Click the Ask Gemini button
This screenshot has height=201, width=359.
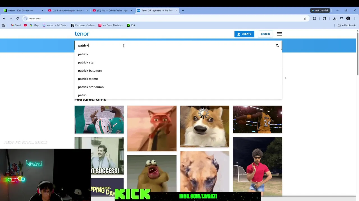tap(320, 11)
